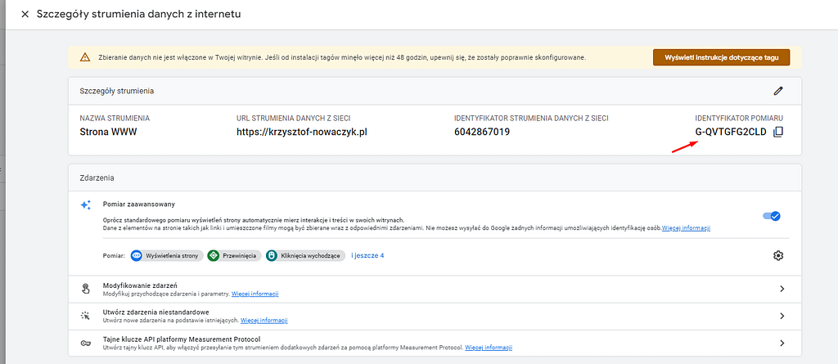Click the key icon for Measurement Protocol
The height and width of the screenshot is (364, 838).
pos(85,343)
